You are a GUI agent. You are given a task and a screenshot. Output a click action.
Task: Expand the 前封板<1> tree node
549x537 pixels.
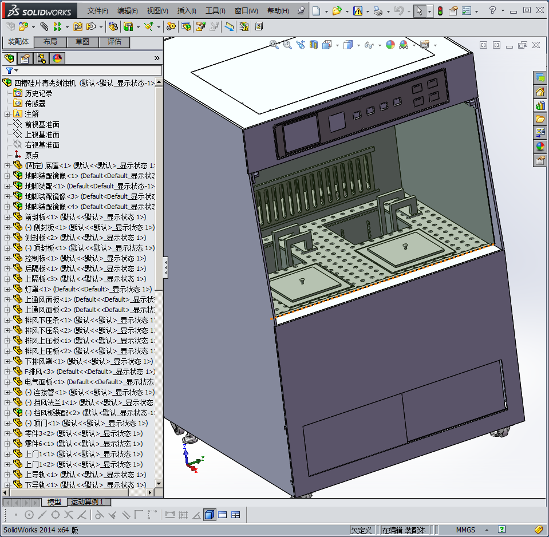click(x=7, y=217)
